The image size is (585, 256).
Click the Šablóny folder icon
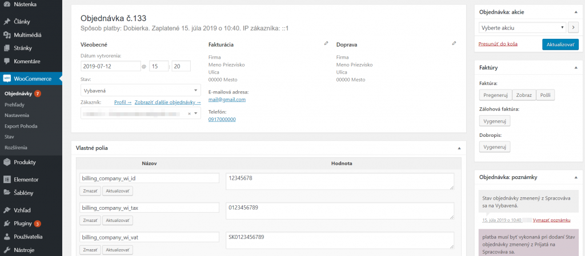pyautogui.click(x=7, y=193)
